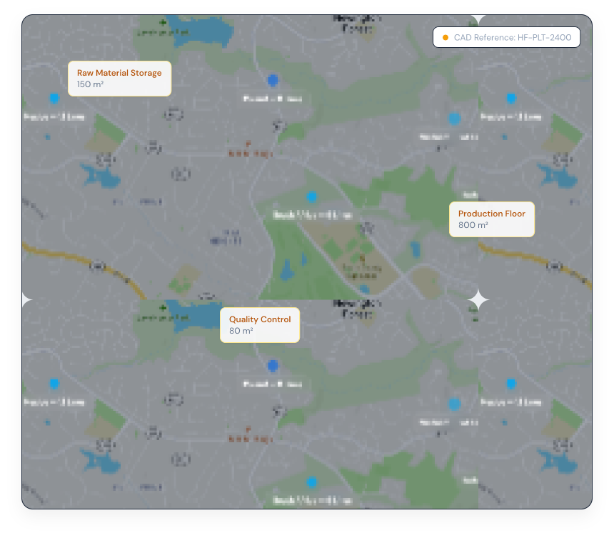Viewport: 614px width, 538px height.
Task: Click the orange dot in CAD Reference badge
Action: (446, 38)
